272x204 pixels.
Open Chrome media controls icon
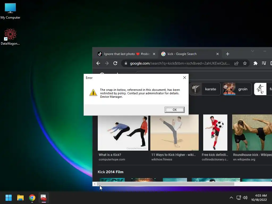point(264,63)
